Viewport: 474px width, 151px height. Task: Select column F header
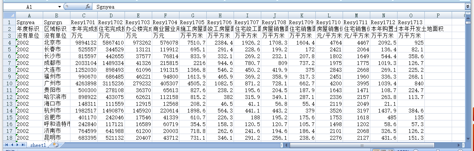point(165,15)
